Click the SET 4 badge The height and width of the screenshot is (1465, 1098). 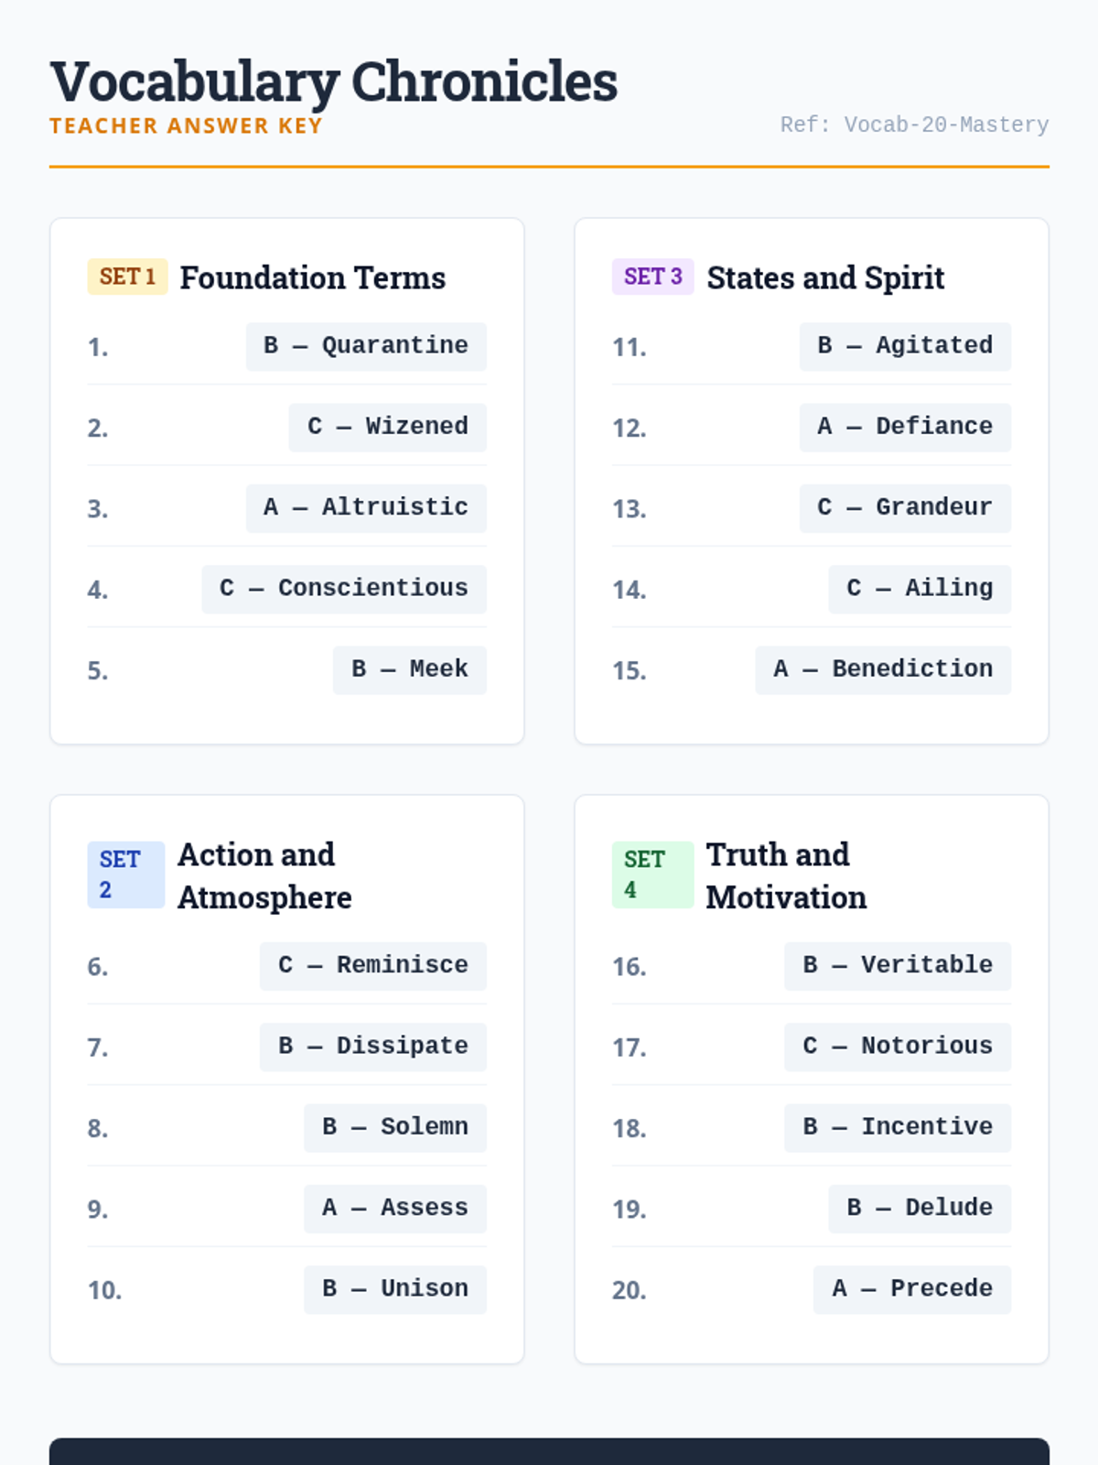pos(651,874)
